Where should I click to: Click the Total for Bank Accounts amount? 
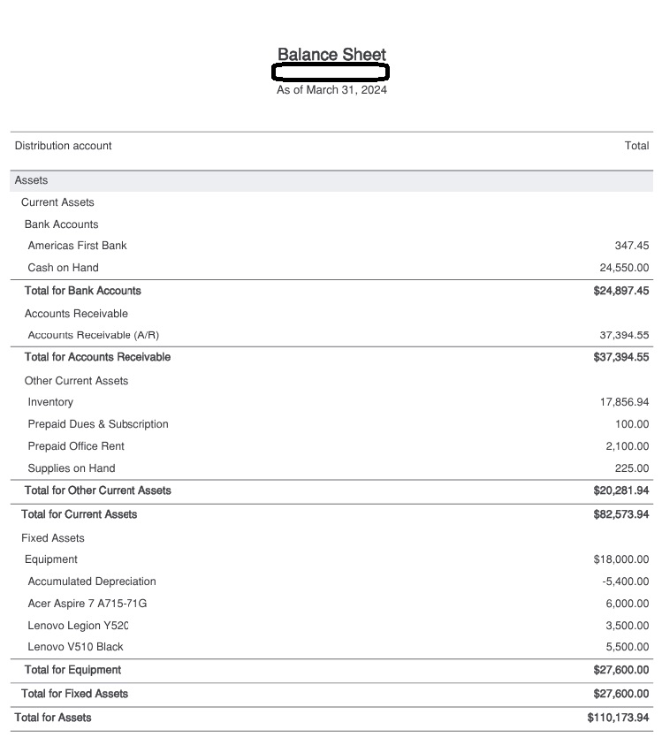click(x=621, y=291)
